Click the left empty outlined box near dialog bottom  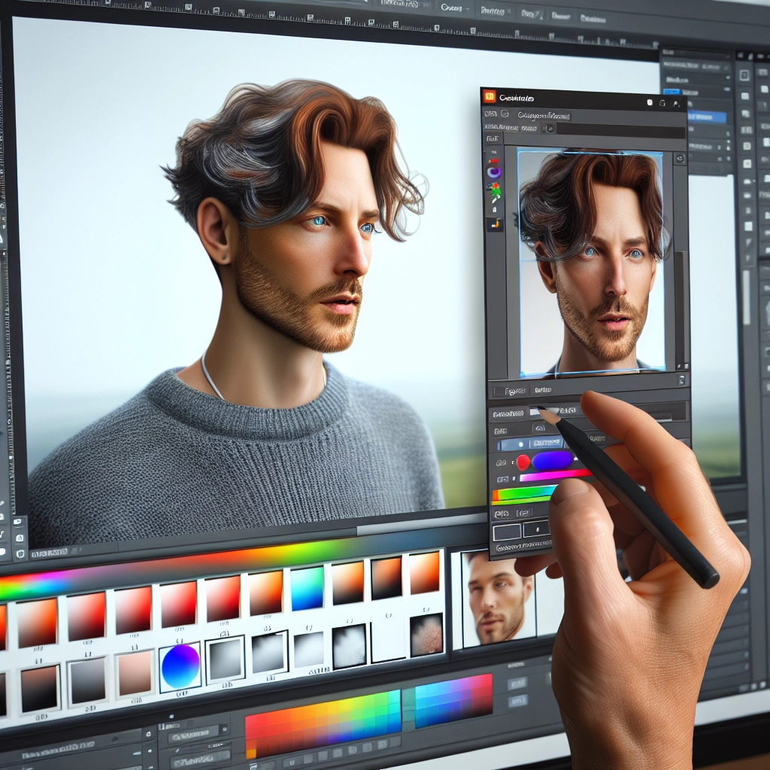point(507,532)
